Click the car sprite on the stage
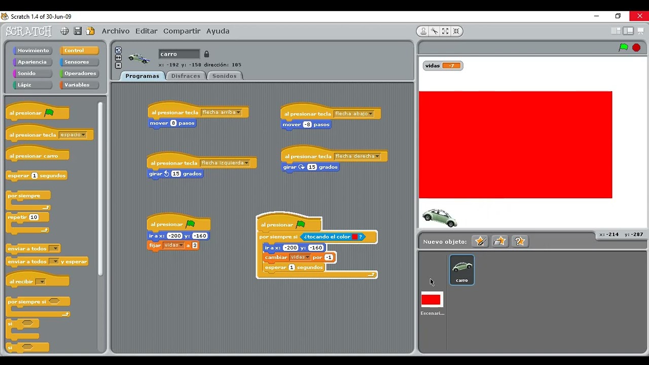This screenshot has height=365, width=649. point(440,217)
